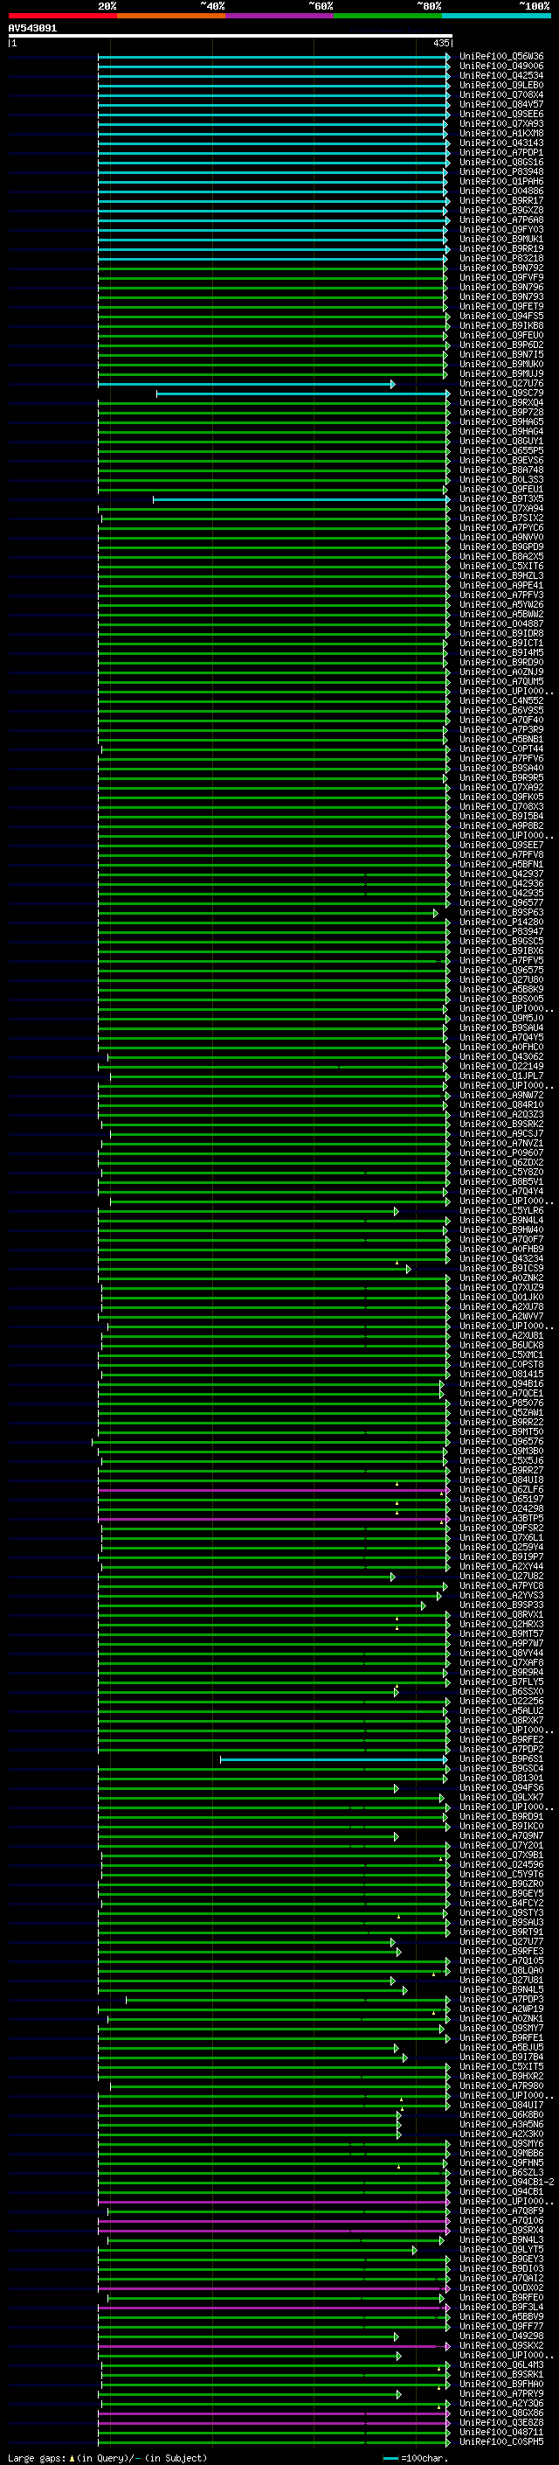Click hit label UniRef100_Q43234
559x2465 pixels.
point(501,1258)
